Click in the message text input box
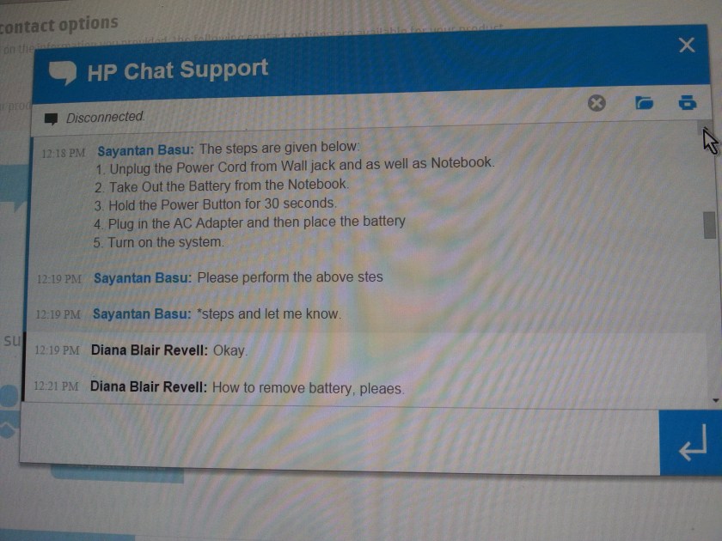Viewport: 722px width, 541px height. [340, 437]
